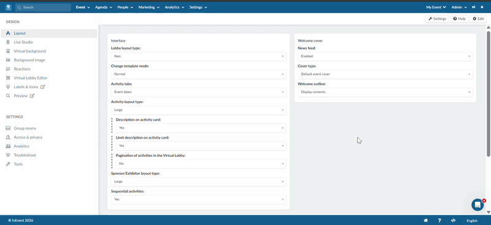This screenshot has height=225, width=491.
Task: Click the Virtual background sidebar icon
Action: click(8, 51)
